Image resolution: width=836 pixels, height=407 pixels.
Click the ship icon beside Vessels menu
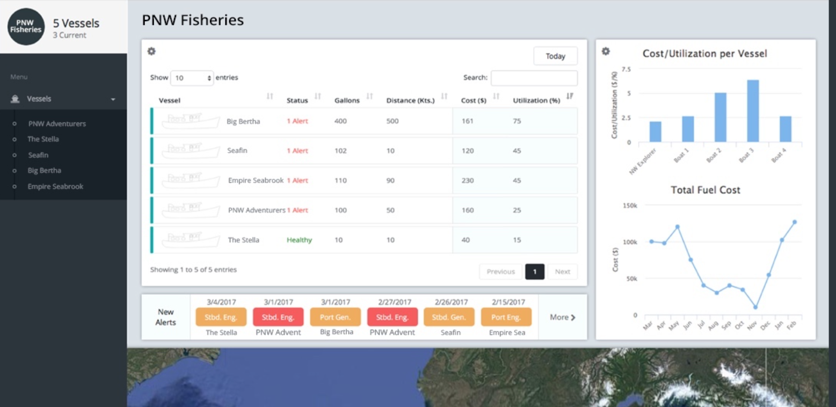coord(15,99)
